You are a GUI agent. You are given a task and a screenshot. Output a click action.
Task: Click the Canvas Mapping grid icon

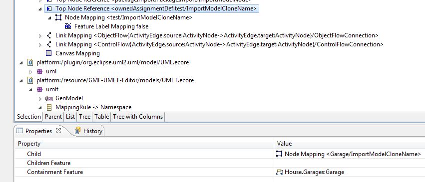click(49, 53)
